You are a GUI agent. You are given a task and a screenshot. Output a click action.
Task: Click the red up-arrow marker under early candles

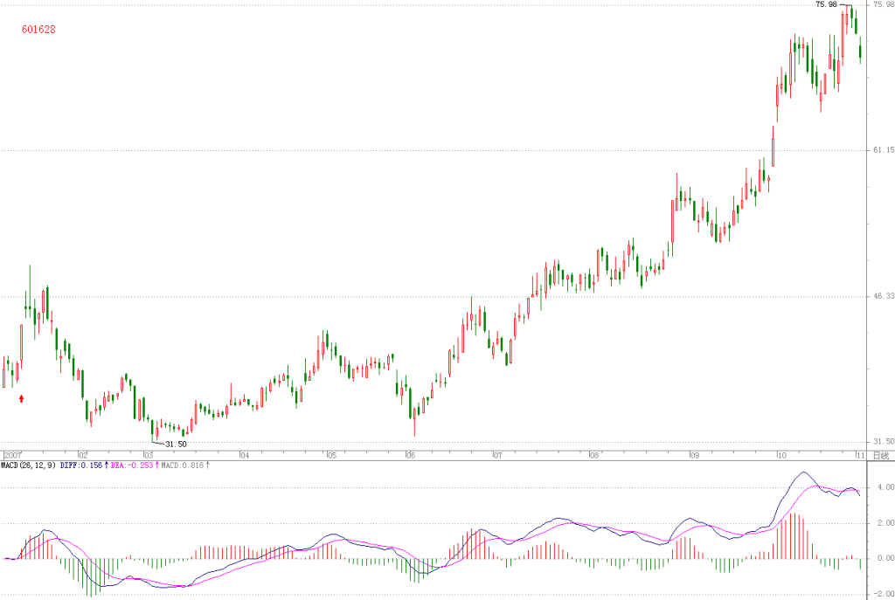click(22, 398)
